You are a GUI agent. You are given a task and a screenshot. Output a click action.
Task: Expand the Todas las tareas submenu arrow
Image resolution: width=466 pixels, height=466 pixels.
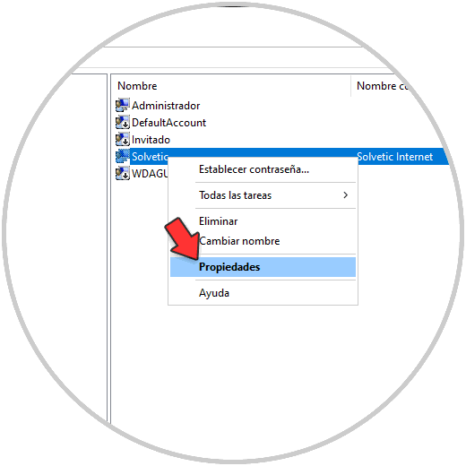(x=346, y=195)
